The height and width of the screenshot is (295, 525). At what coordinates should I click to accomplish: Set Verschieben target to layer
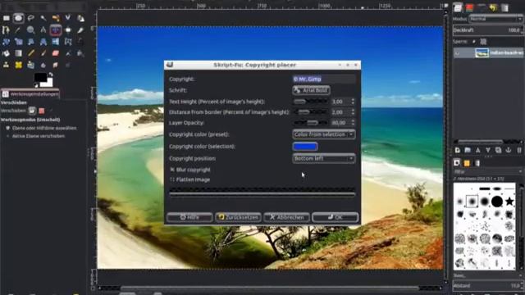click(32, 111)
